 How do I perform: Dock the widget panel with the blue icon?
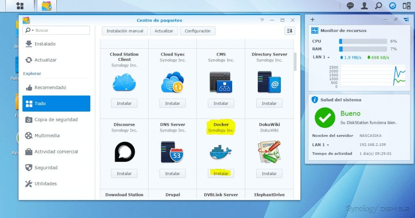pos(406,19)
